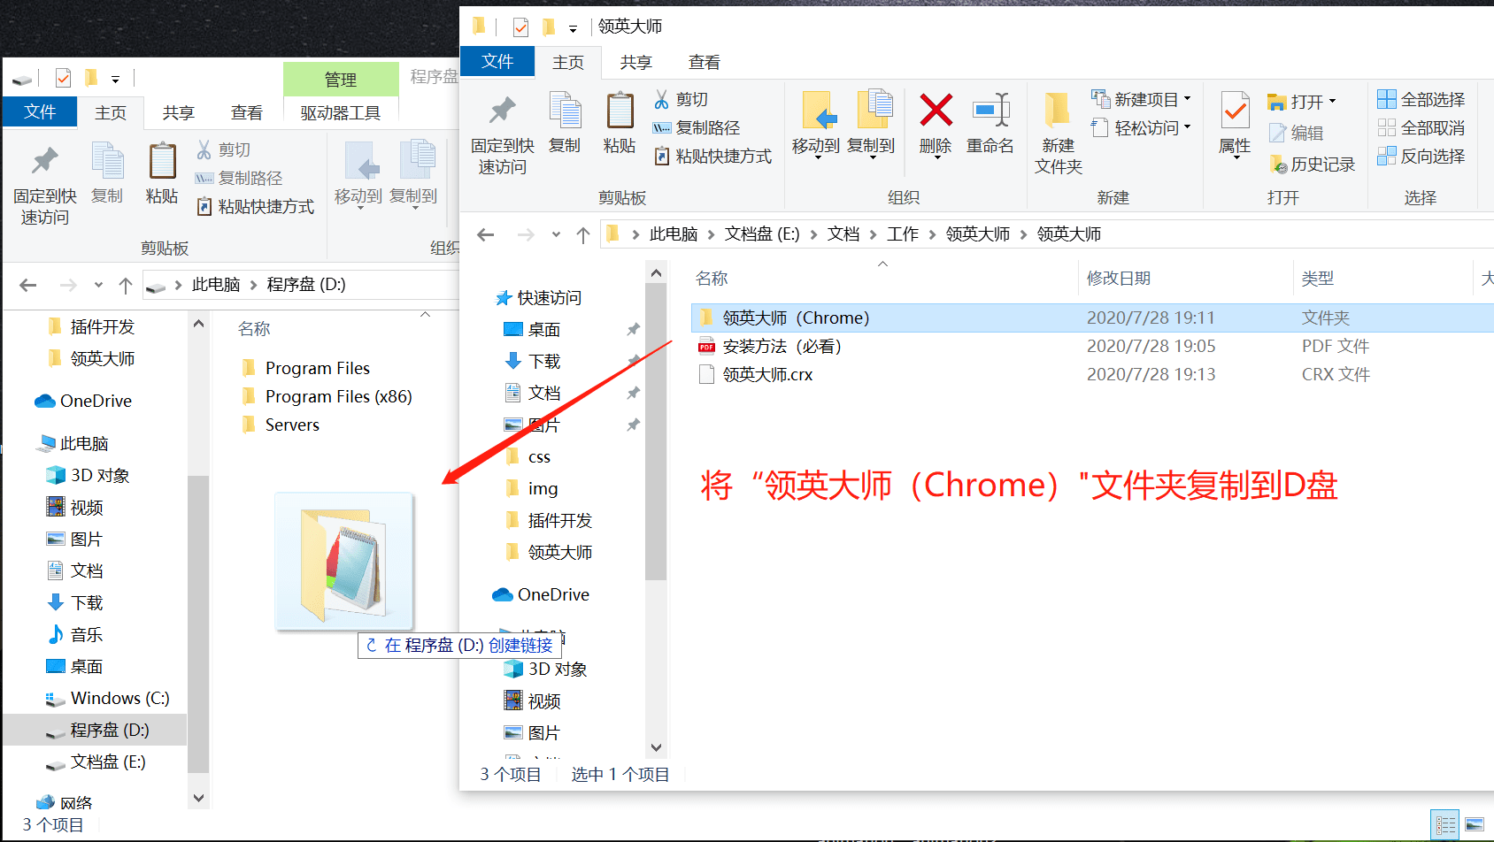Sort by 修改日期 column header

tap(1119, 279)
